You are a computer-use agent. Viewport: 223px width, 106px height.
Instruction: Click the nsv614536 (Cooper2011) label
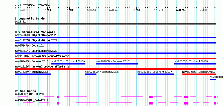click(199, 72)
